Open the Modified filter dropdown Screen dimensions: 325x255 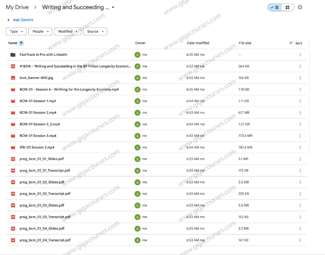[67, 32]
